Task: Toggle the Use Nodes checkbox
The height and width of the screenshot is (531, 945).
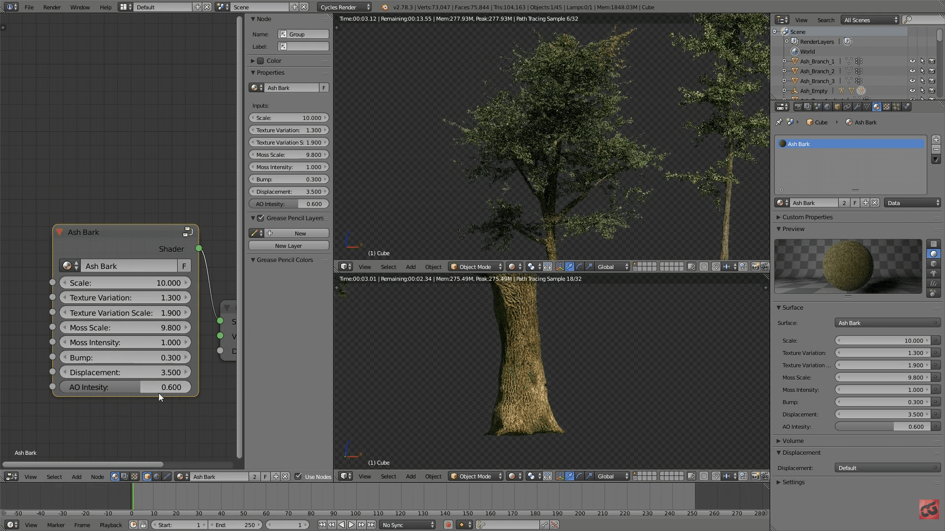Action: [x=298, y=476]
